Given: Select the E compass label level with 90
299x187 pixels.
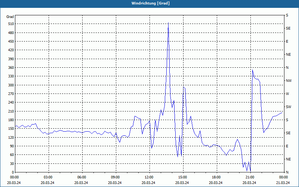Looking at the screenshot, I should [x=287, y=146].
